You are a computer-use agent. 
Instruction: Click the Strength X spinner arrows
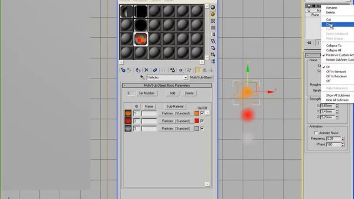337,106
